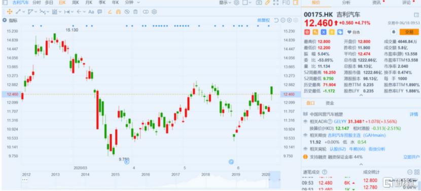
Task: Open drawing toolbar settings gear
Action: tap(154, 12)
